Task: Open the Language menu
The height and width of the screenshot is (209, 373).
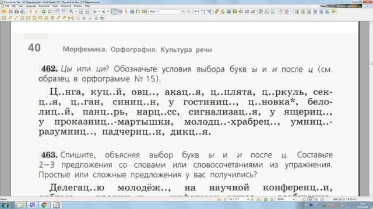Action: [x=31, y=6]
